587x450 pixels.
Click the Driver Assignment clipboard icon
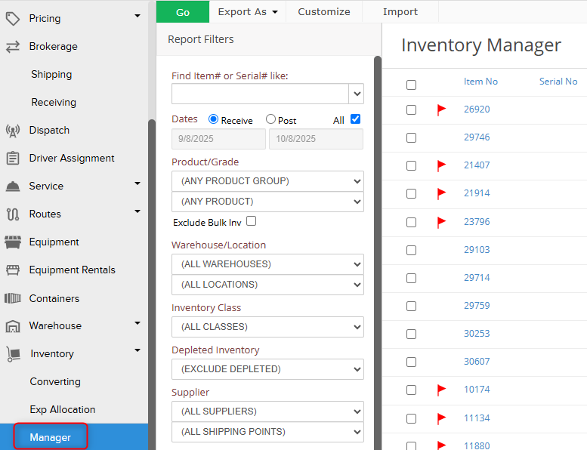(x=12, y=159)
